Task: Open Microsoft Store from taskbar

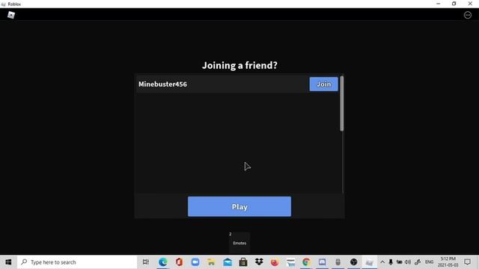Action: 243,262
